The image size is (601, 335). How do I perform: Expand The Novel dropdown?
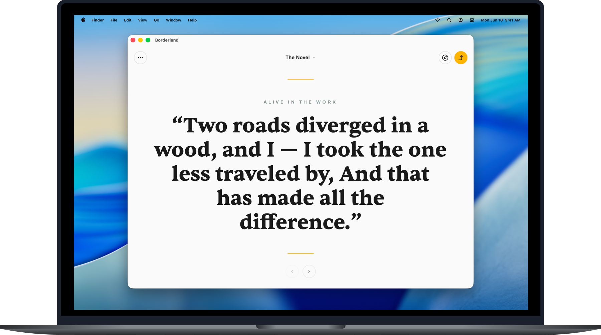(x=300, y=57)
